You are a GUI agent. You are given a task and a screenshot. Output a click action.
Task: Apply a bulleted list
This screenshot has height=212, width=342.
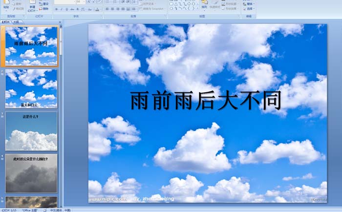coord(107,2)
